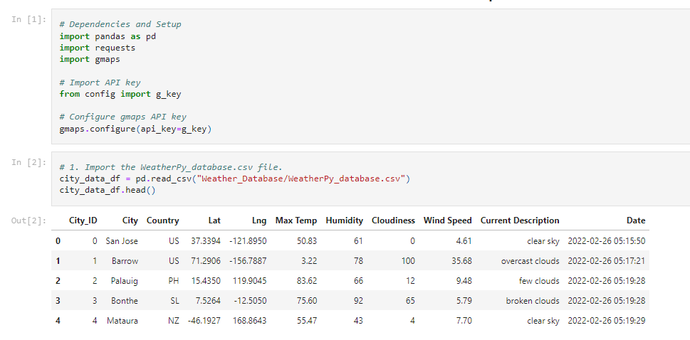
Task: Click the max temp value 83.62
Action: [307, 281]
